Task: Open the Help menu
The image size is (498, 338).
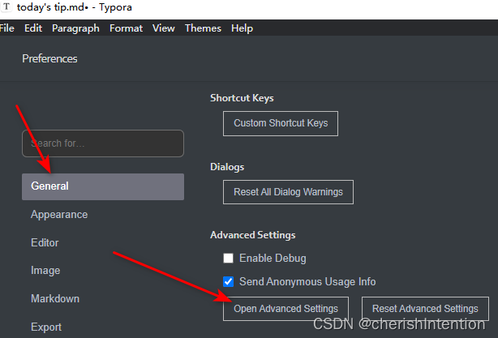Action: (242, 28)
